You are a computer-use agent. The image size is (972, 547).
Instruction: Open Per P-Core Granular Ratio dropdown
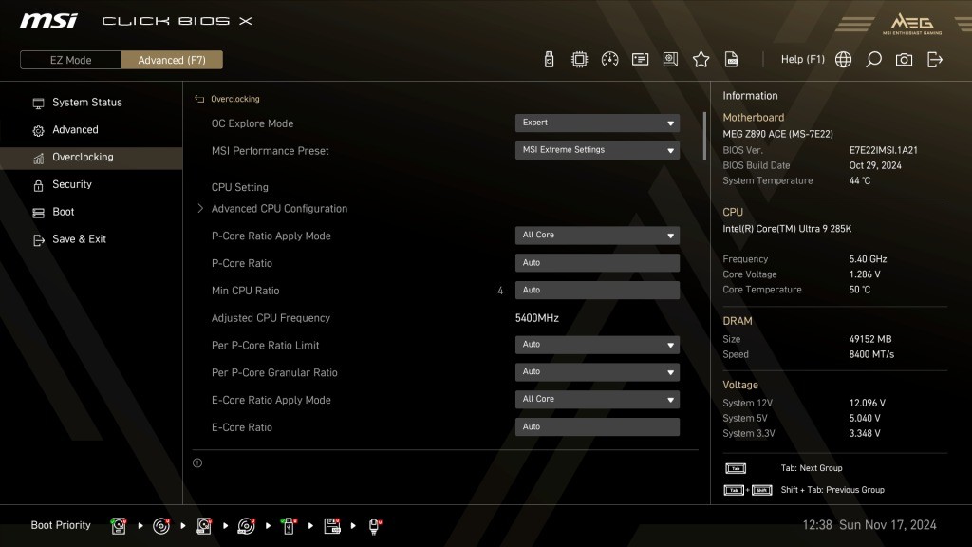click(x=597, y=372)
